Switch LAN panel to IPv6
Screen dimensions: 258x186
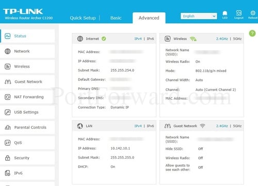tap(150, 126)
